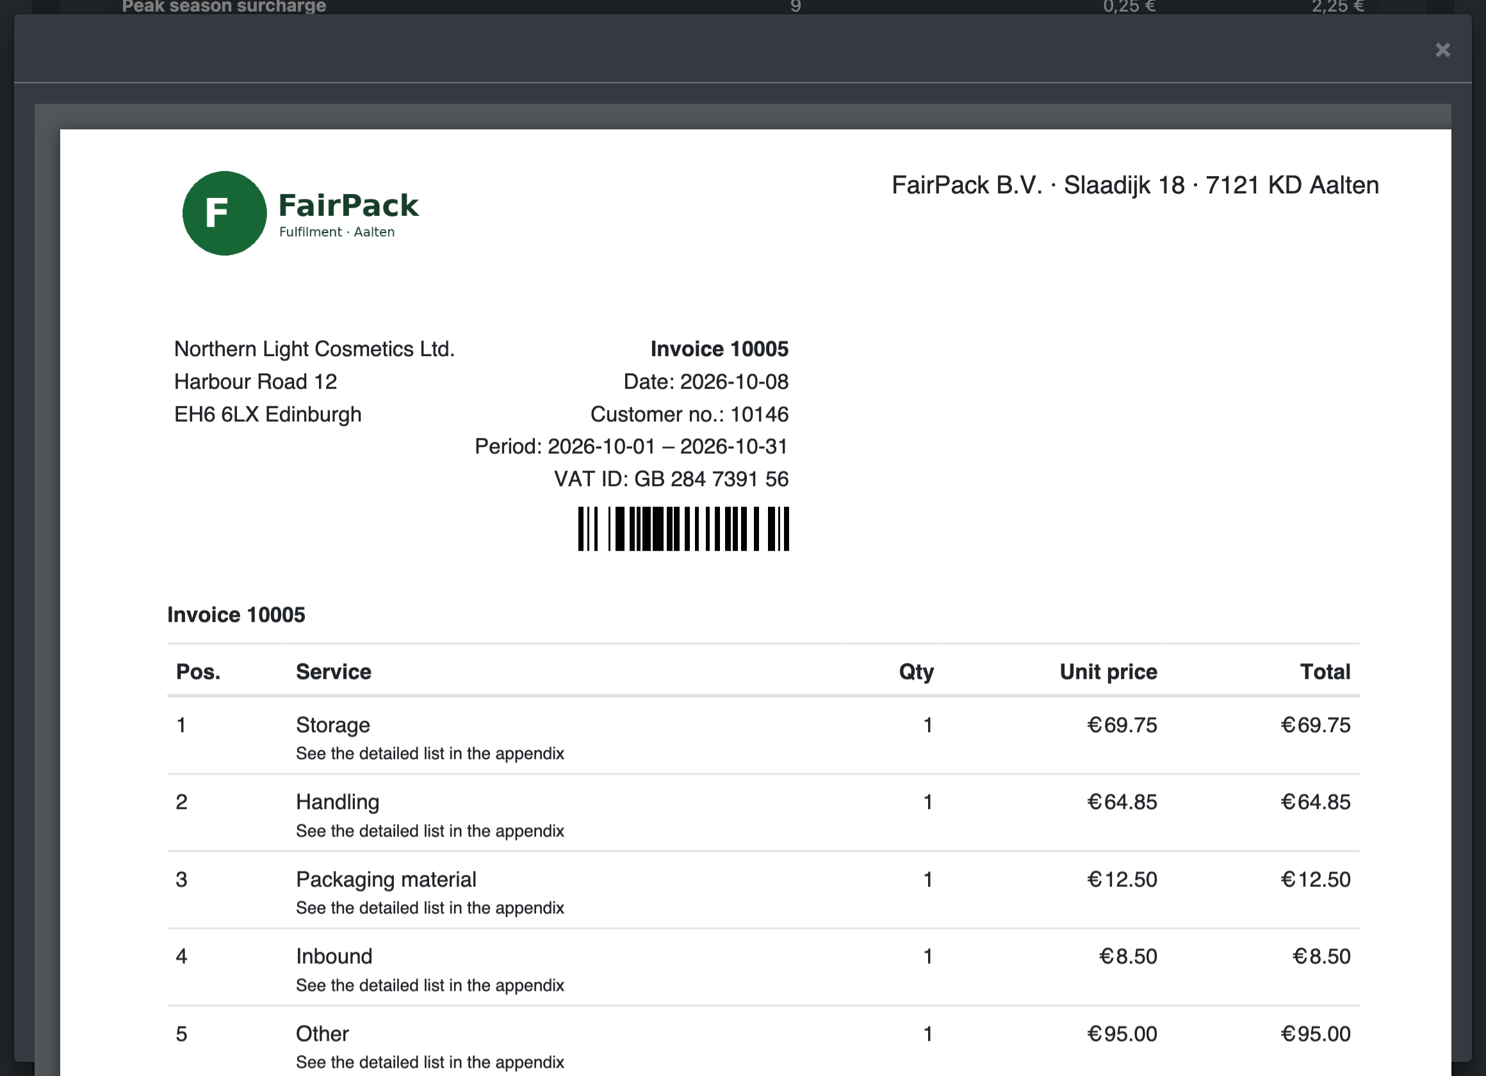Select Handling unit price '€64.85'
This screenshot has height=1076, width=1486.
click(1122, 802)
